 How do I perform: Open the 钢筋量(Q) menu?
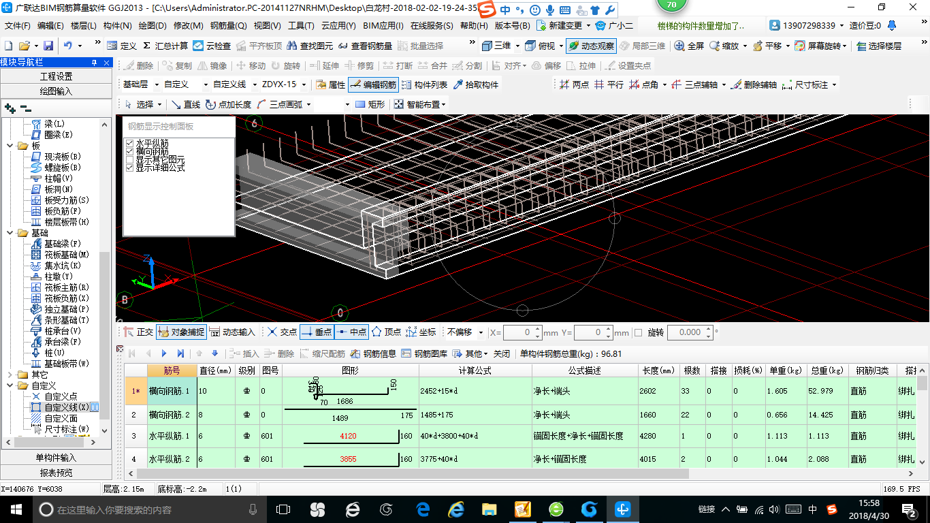tap(228, 26)
